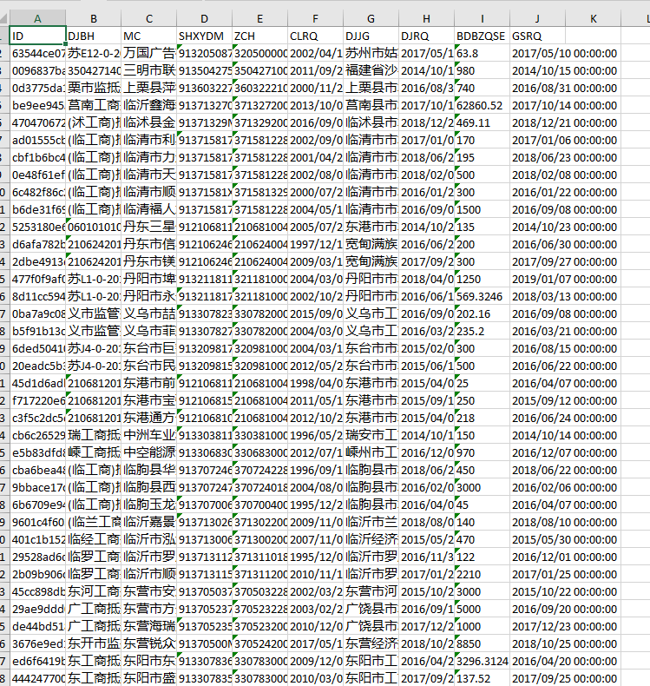This screenshot has height=686, width=650.
Task: Select column I header
Action: pyautogui.click(x=483, y=18)
